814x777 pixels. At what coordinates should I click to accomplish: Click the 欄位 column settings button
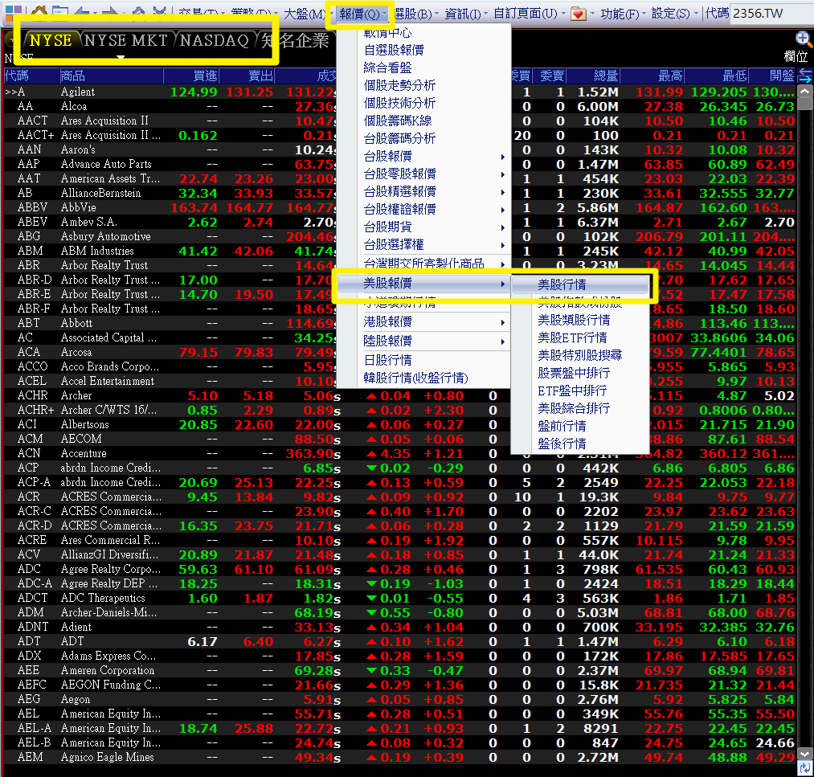796,57
